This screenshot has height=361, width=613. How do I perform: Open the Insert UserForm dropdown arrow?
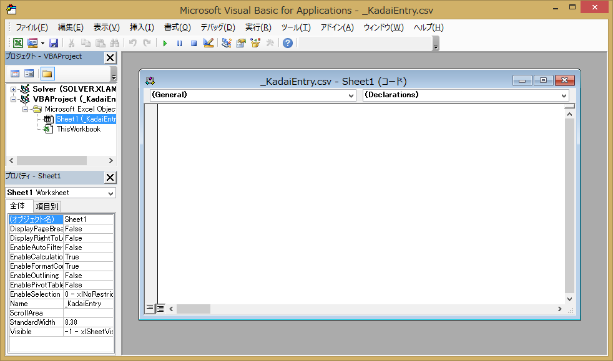tap(42, 43)
